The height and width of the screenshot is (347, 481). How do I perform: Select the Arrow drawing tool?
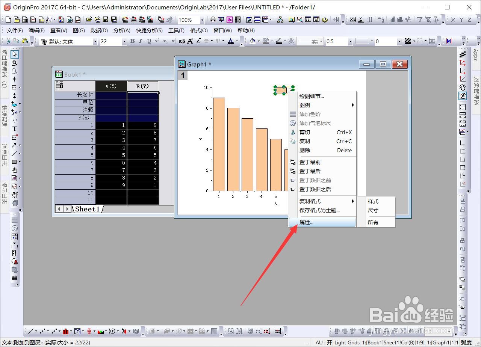pos(14,145)
